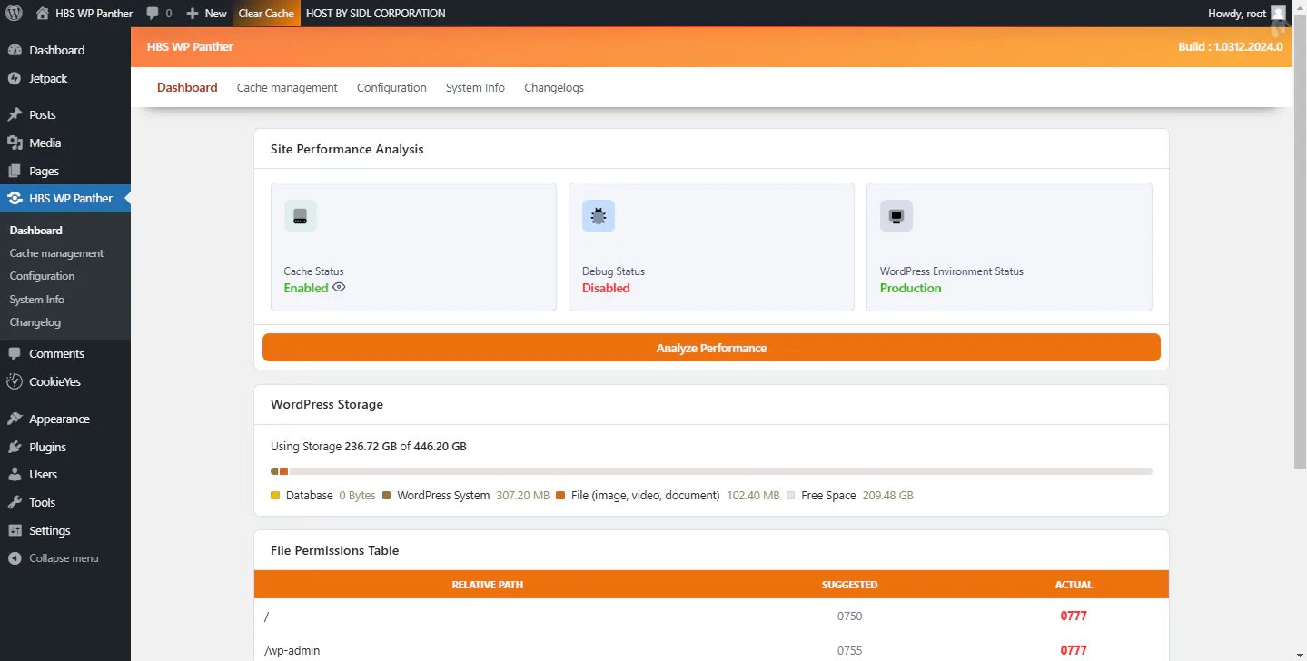
Task: Click the WordPress logo in admin bar
Action: (15, 14)
